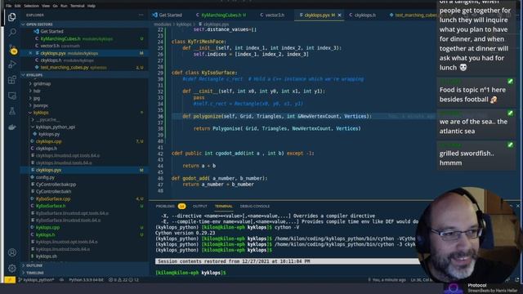This screenshot has height=294, width=523.
Task: Show the Debug Console panel tab
Action: coord(255,207)
